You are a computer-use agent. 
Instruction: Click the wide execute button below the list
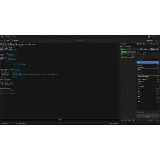[x=148, y=116]
